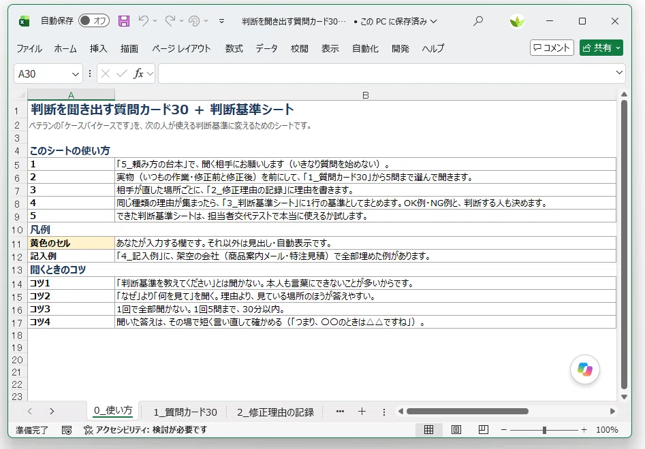Click the zoom slider handle
The image size is (645, 449).
(x=544, y=430)
